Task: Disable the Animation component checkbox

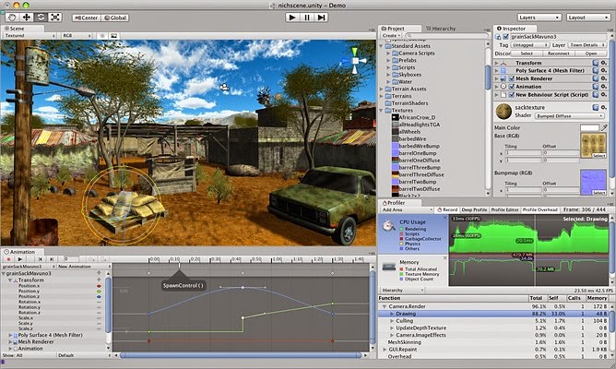Action: point(512,87)
